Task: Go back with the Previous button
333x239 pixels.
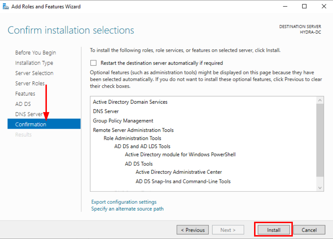Action: click(x=193, y=230)
